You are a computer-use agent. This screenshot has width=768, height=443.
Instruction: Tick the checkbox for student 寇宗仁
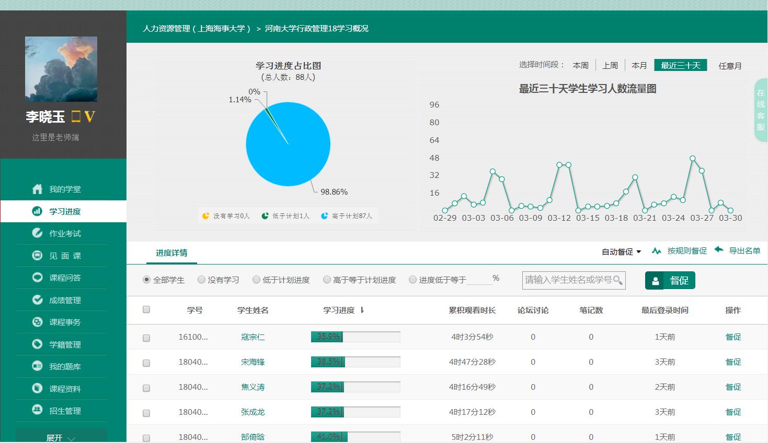click(x=146, y=338)
